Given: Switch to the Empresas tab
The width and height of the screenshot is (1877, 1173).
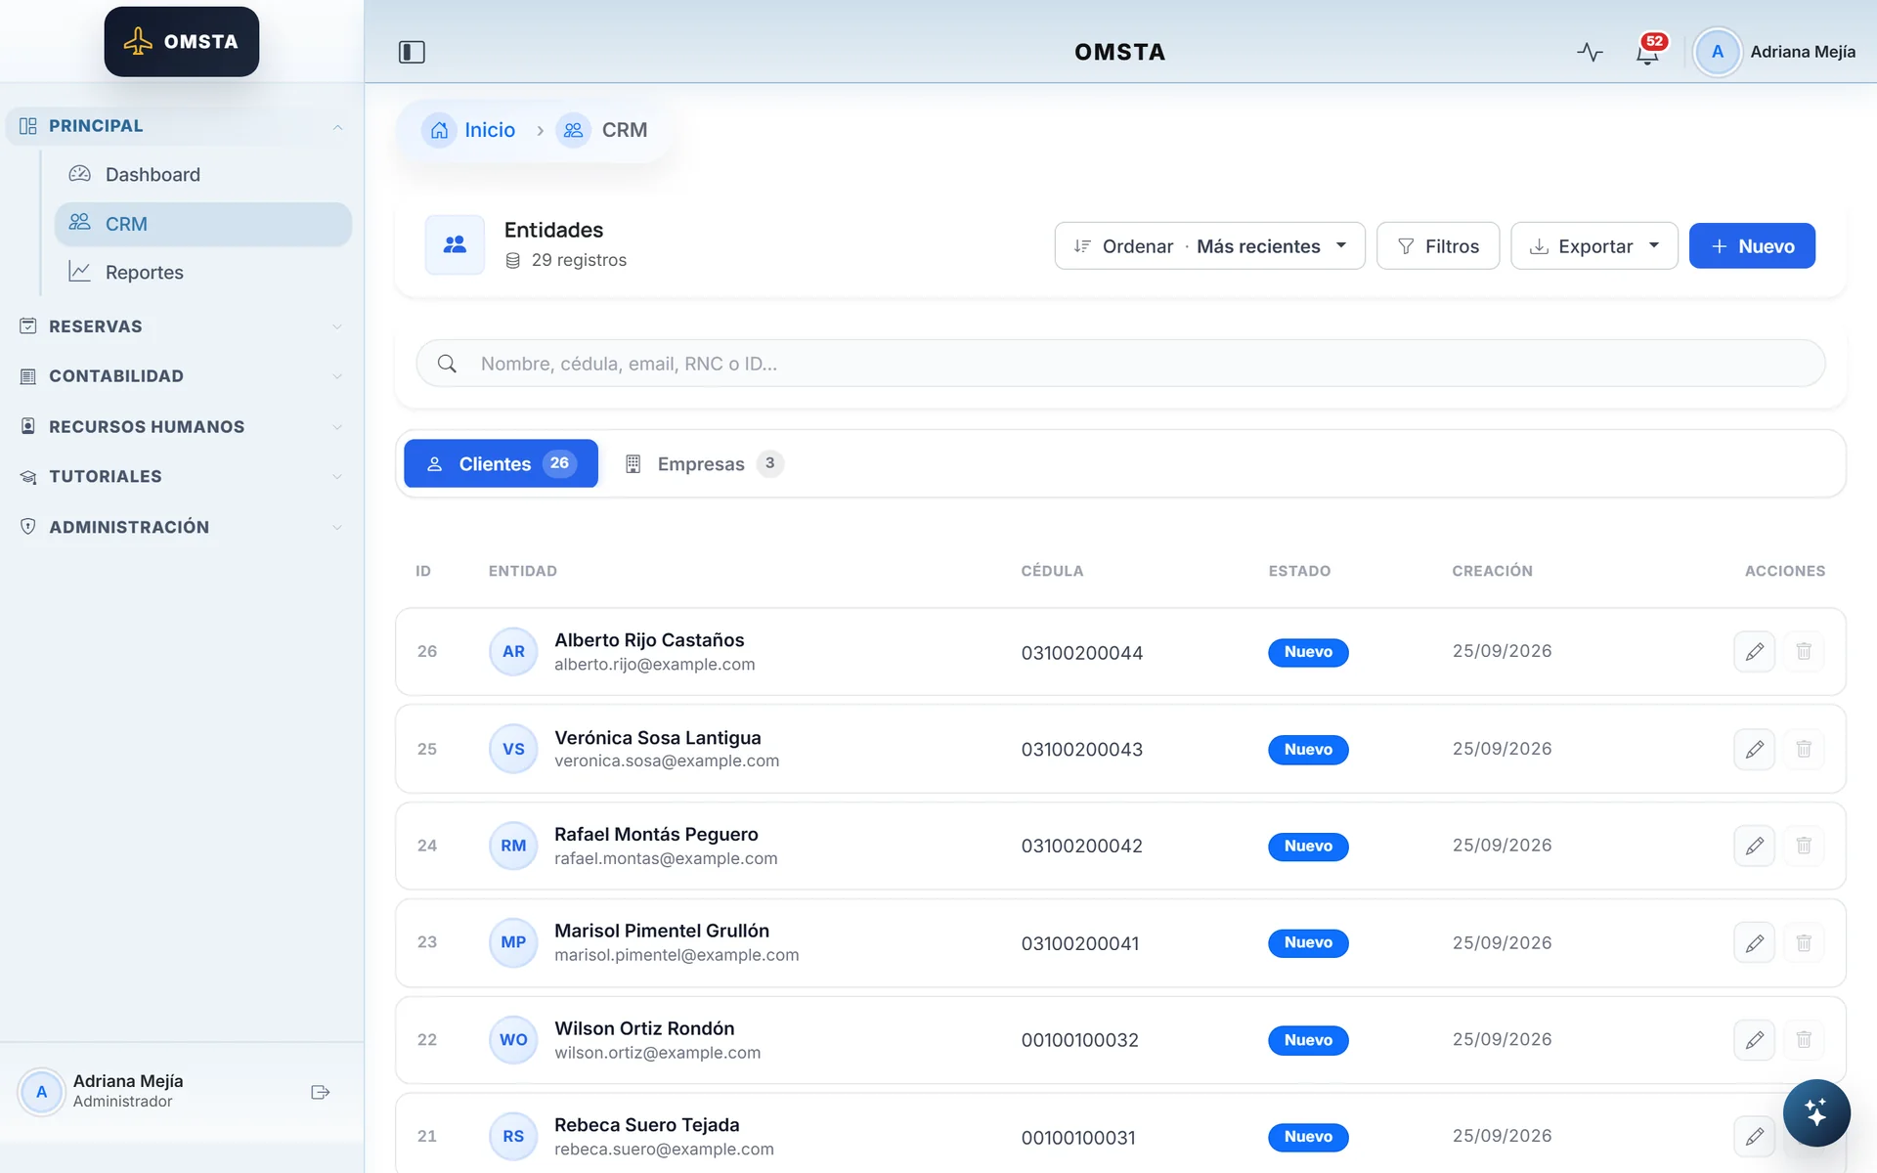Looking at the screenshot, I should [704, 463].
